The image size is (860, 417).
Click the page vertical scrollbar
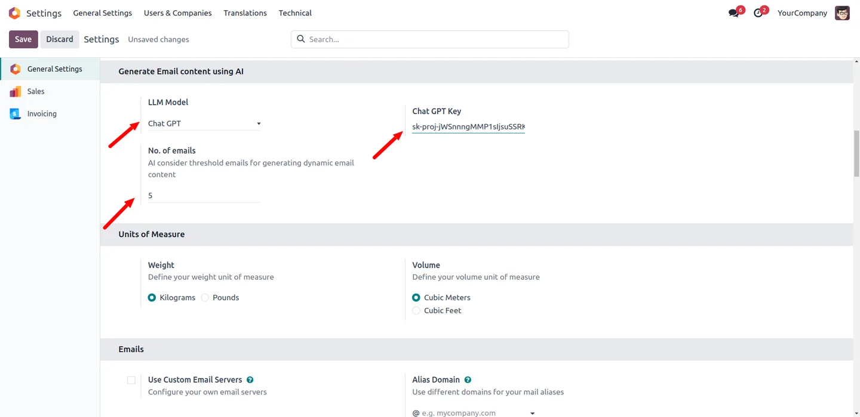856,154
